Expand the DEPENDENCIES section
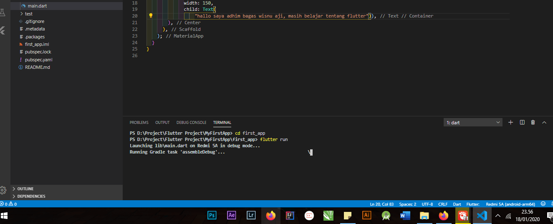Image resolution: width=553 pixels, height=224 pixels. click(31, 196)
